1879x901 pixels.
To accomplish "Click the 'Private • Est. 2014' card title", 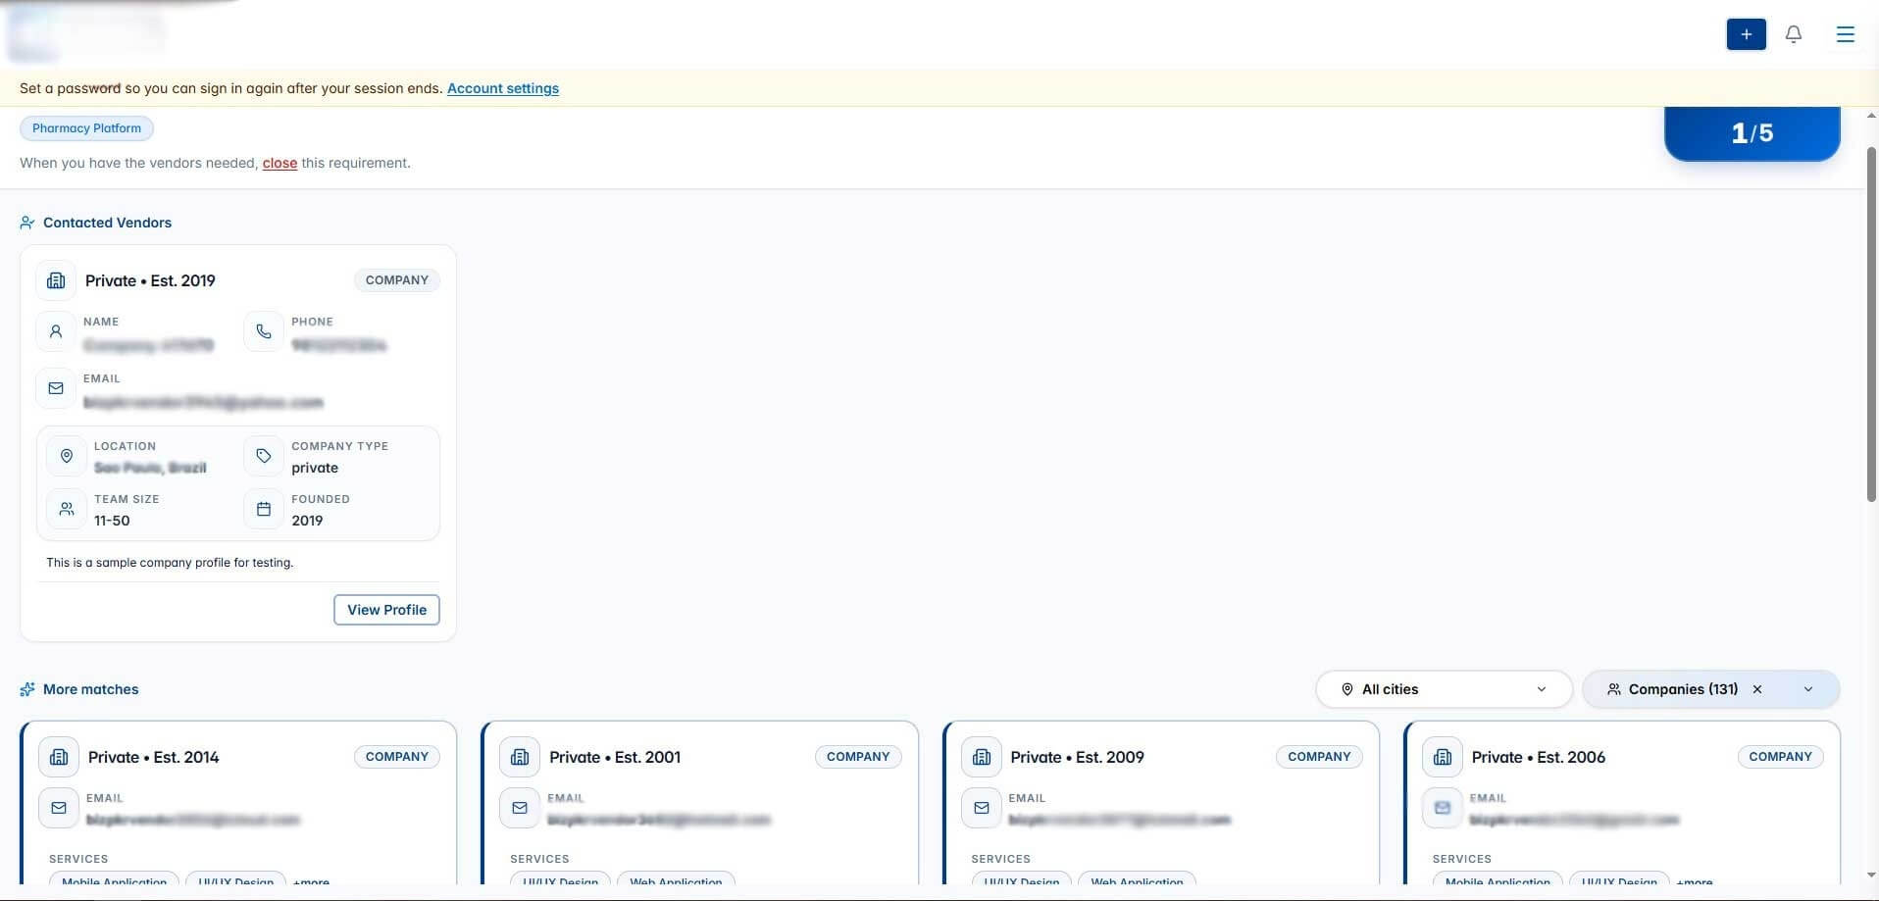I will 154,757.
